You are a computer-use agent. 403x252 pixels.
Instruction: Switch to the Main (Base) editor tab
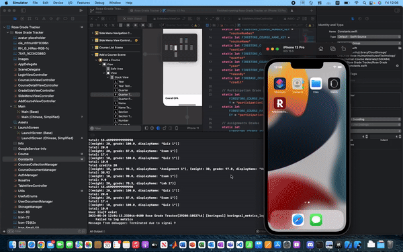(132, 19)
